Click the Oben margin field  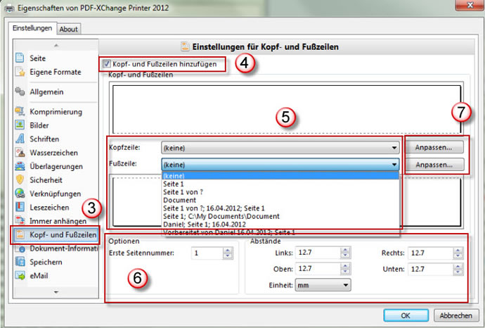tap(318, 269)
